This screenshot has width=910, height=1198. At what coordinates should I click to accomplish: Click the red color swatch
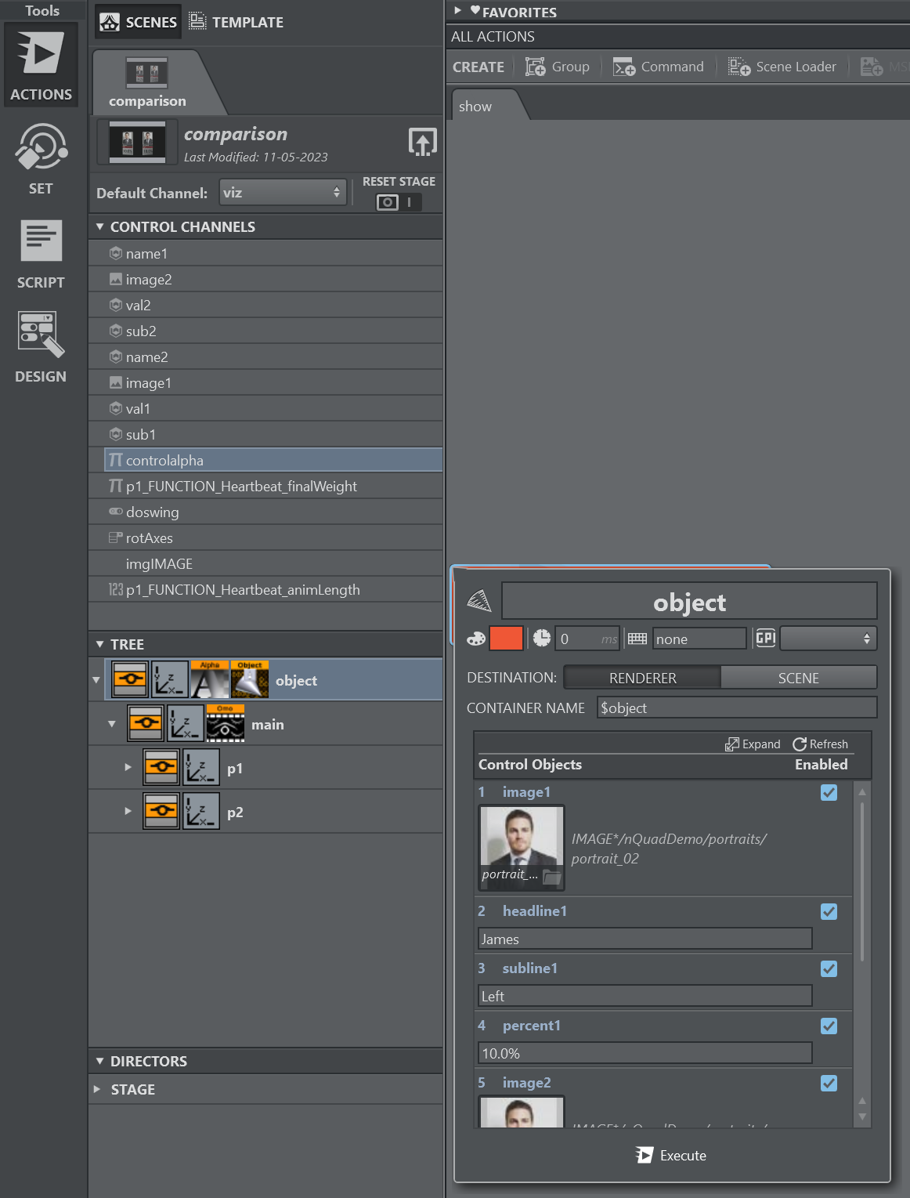tap(506, 639)
